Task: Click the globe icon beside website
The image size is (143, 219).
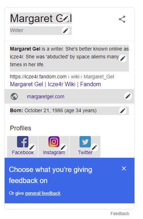Action: pos(14,97)
